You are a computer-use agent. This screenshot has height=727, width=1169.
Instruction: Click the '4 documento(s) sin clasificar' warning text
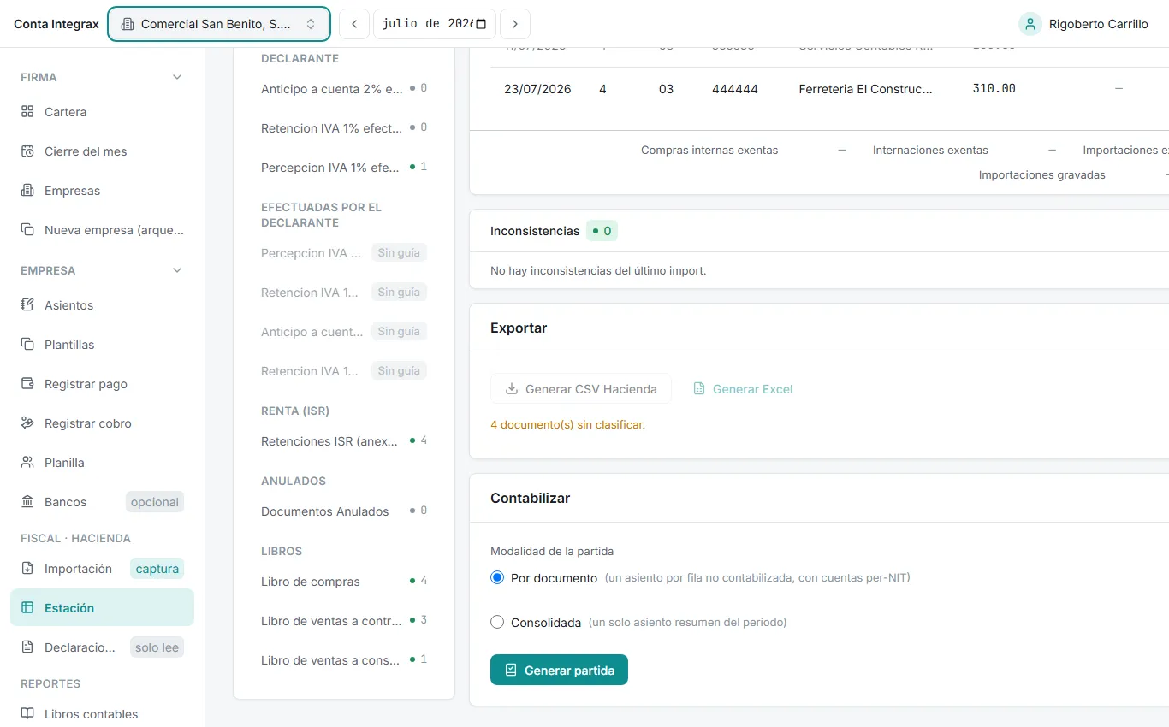click(567, 424)
